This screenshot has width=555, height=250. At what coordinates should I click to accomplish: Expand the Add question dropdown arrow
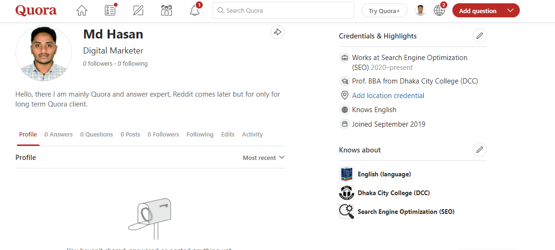click(510, 11)
